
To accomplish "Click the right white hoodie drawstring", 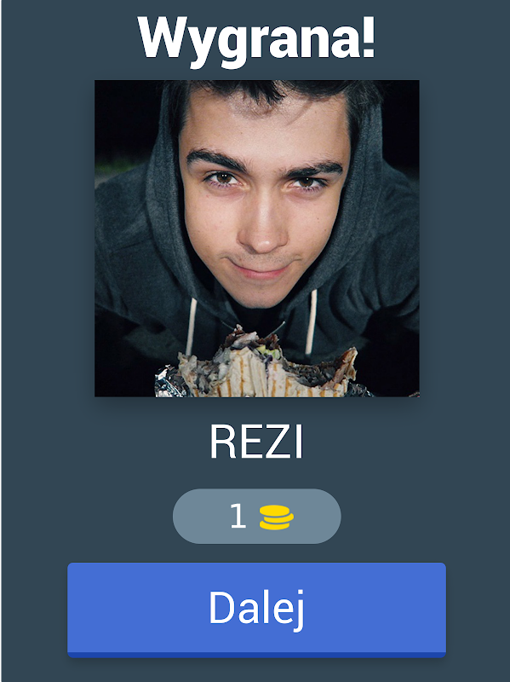I will pos(311,322).
